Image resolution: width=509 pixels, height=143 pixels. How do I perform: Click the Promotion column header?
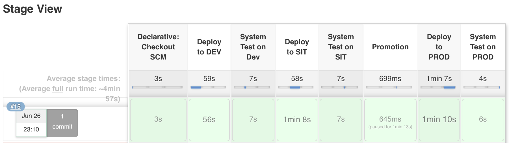click(390, 47)
